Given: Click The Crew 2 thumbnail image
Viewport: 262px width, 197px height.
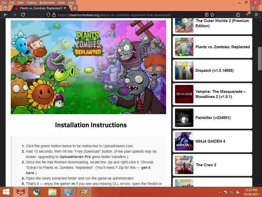Looking at the screenshot, I should (184, 165).
